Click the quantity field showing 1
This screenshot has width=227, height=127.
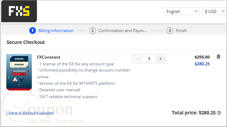pyautogui.click(x=149, y=59)
